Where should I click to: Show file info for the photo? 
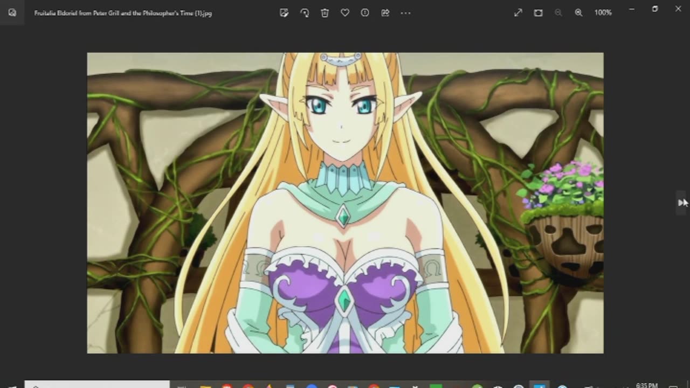365,13
